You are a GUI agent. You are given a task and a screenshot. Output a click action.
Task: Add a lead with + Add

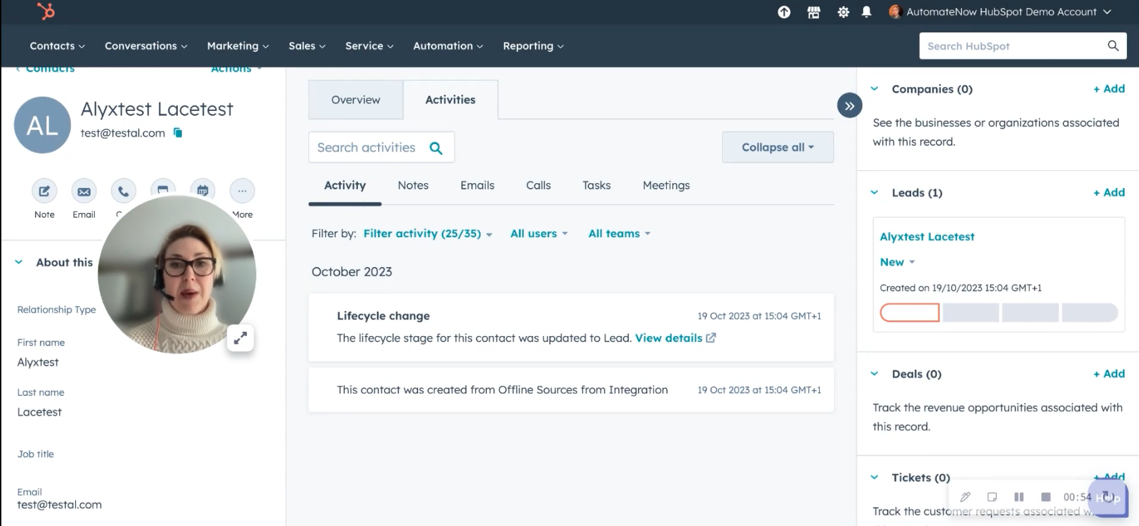(1109, 193)
